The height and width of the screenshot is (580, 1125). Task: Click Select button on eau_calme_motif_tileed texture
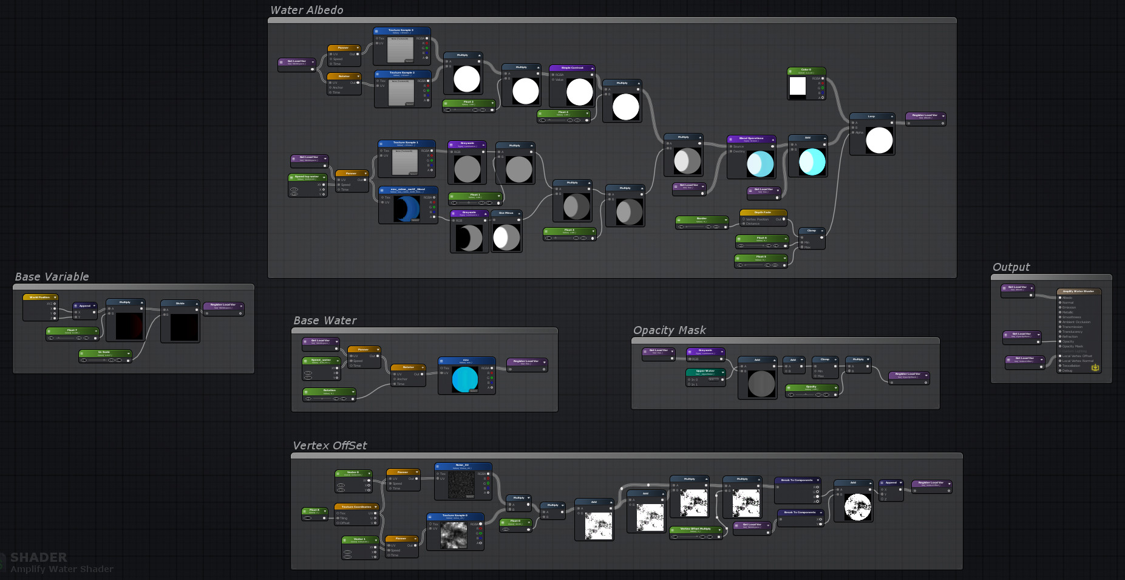pos(415,220)
